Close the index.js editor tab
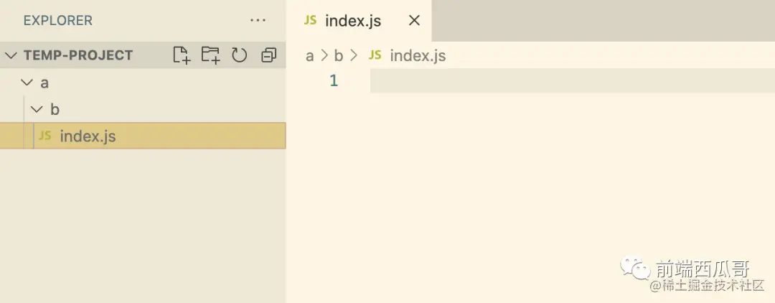This screenshot has width=775, height=303. click(414, 20)
